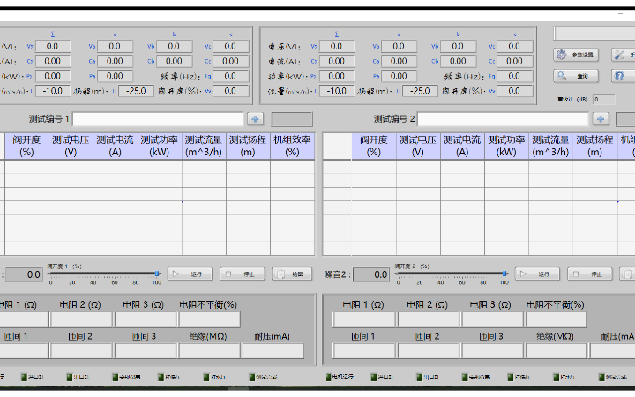Click the wrench and screwdriver tool button
The height and width of the screenshot is (397, 635).
click(x=624, y=55)
